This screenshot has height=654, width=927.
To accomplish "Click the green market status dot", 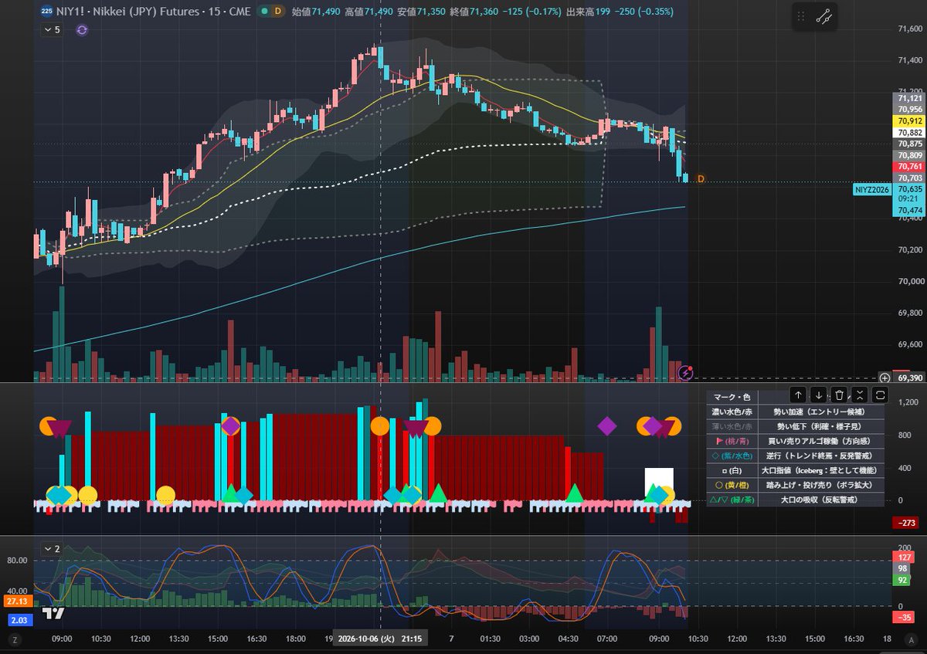I will click(x=263, y=12).
